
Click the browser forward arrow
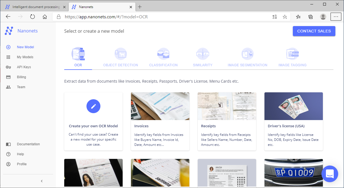tap(20, 17)
